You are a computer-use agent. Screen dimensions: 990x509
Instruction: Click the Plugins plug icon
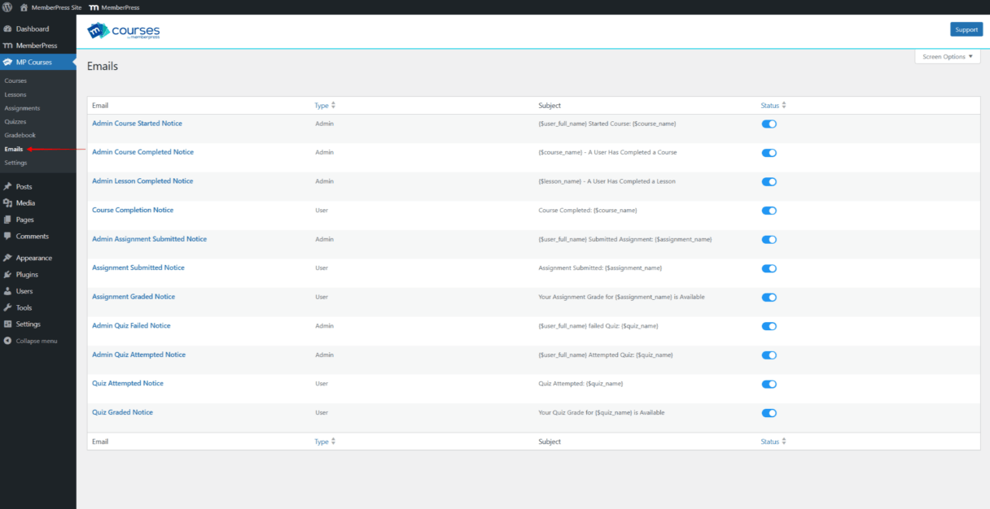point(7,275)
